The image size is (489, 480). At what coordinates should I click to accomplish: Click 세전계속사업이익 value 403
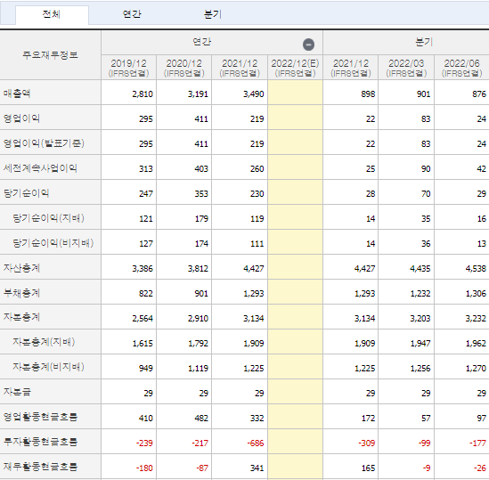tap(201, 168)
